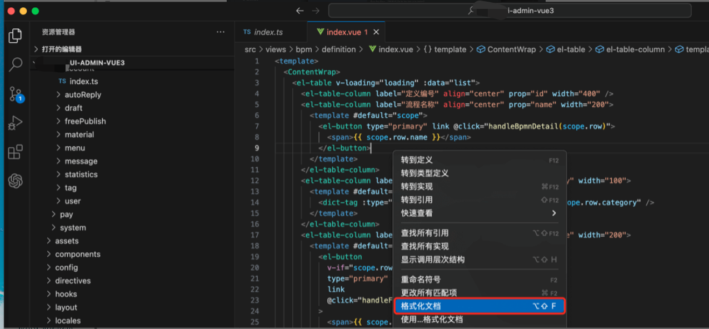Click the src breadcrumb
The width and height of the screenshot is (709, 329).
click(x=250, y=49)
